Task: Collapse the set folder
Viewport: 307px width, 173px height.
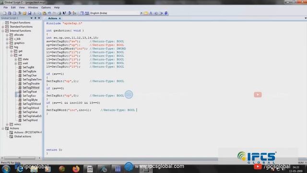Action: click(12, 55)
